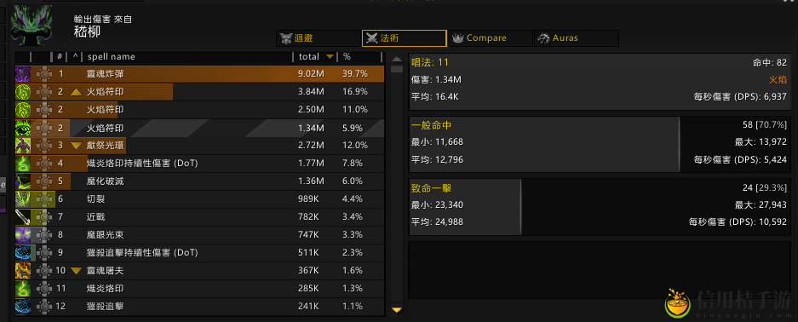Click the target crosshair icon beside 靈魂炸彈
The height and width of the screenshot is (322, 798).
pyautogui.click(x=45, y=74)
